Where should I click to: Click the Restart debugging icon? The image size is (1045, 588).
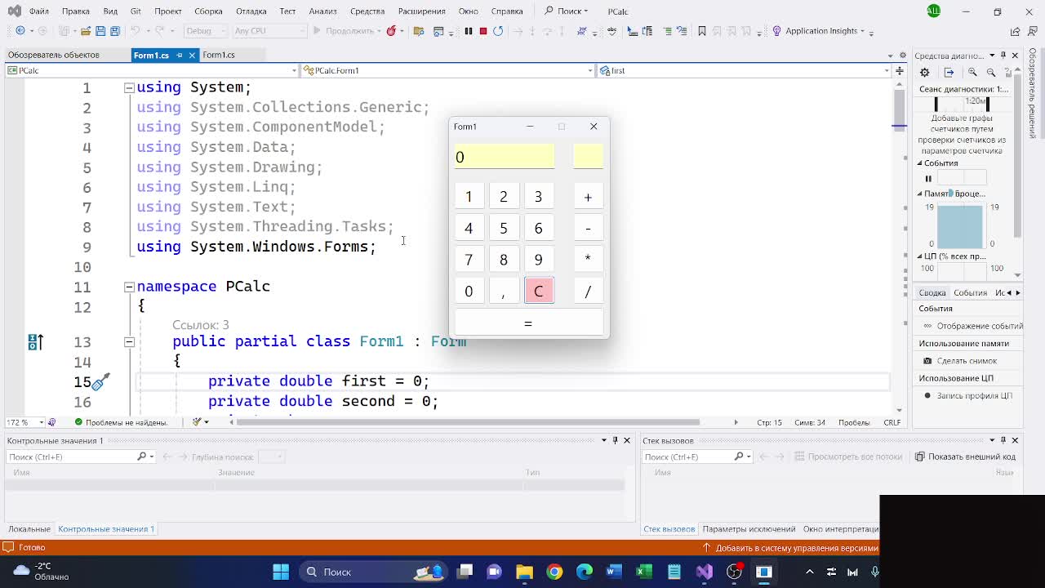click(498, 31)
